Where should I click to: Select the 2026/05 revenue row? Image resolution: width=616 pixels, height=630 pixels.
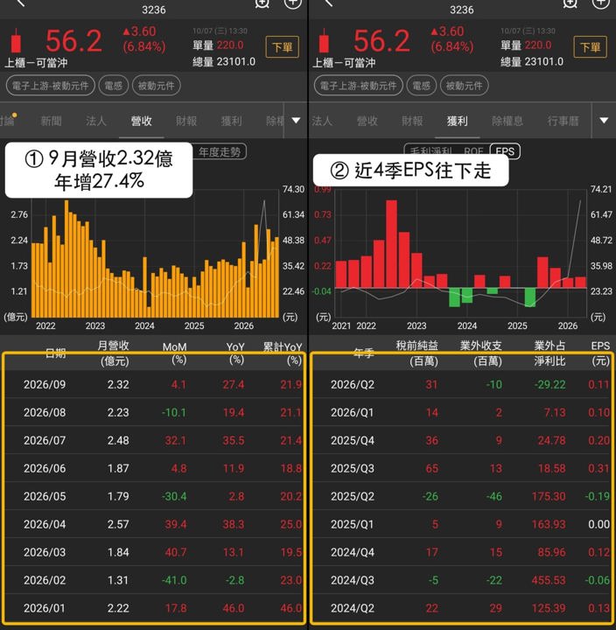click(x=154, y=496)
